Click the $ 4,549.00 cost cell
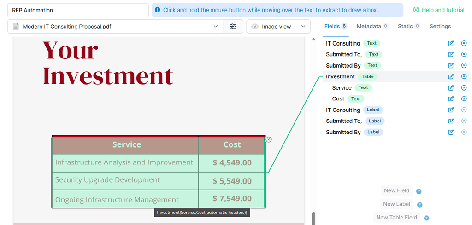472x225 pixels. pos(232,163)
